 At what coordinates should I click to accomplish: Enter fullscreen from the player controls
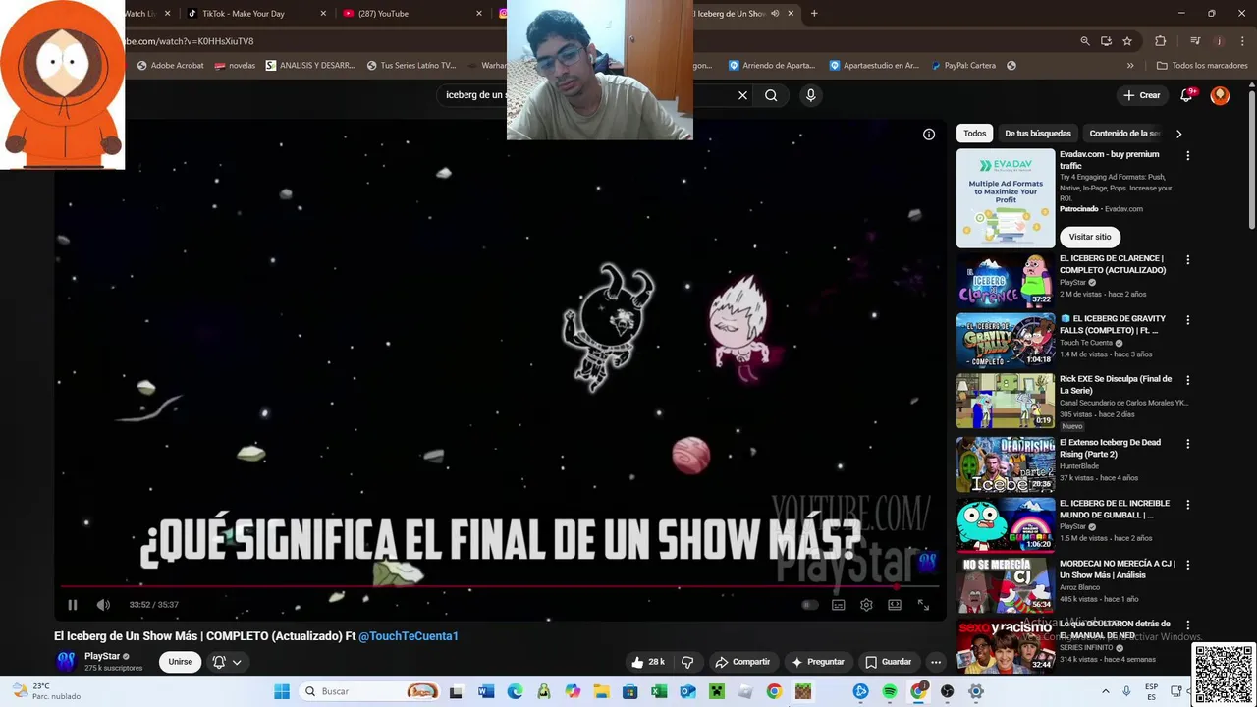pos(923,605)
